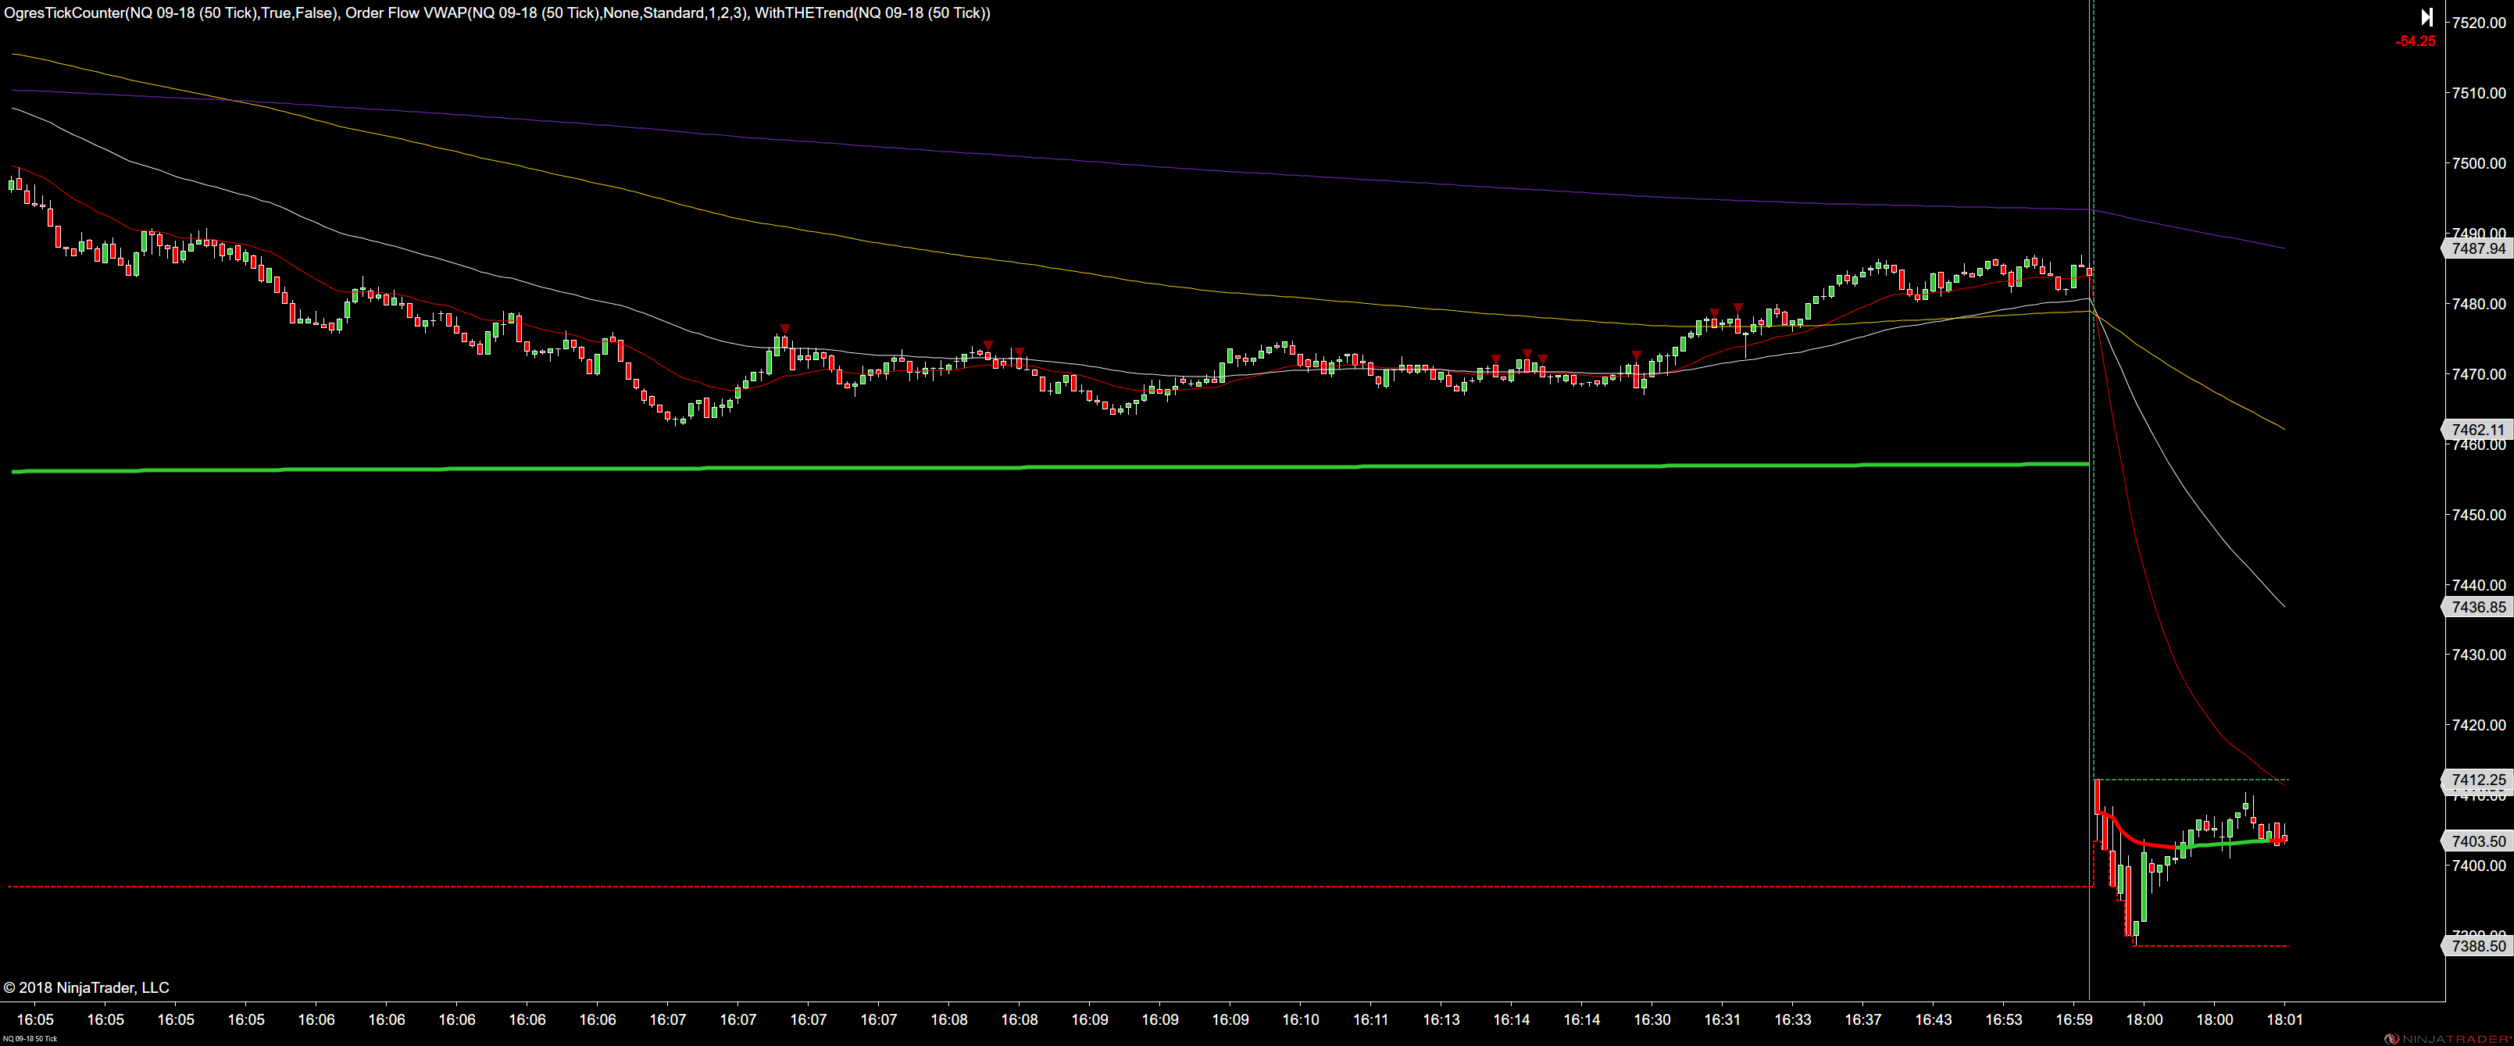Click the scroll-to-last-bar arrow icon
This screenshot has width=2514, height=1046.
2427,17
